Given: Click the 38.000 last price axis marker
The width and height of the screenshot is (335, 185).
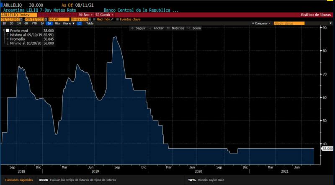Looking at the screenshot, I should pos(327,148).
